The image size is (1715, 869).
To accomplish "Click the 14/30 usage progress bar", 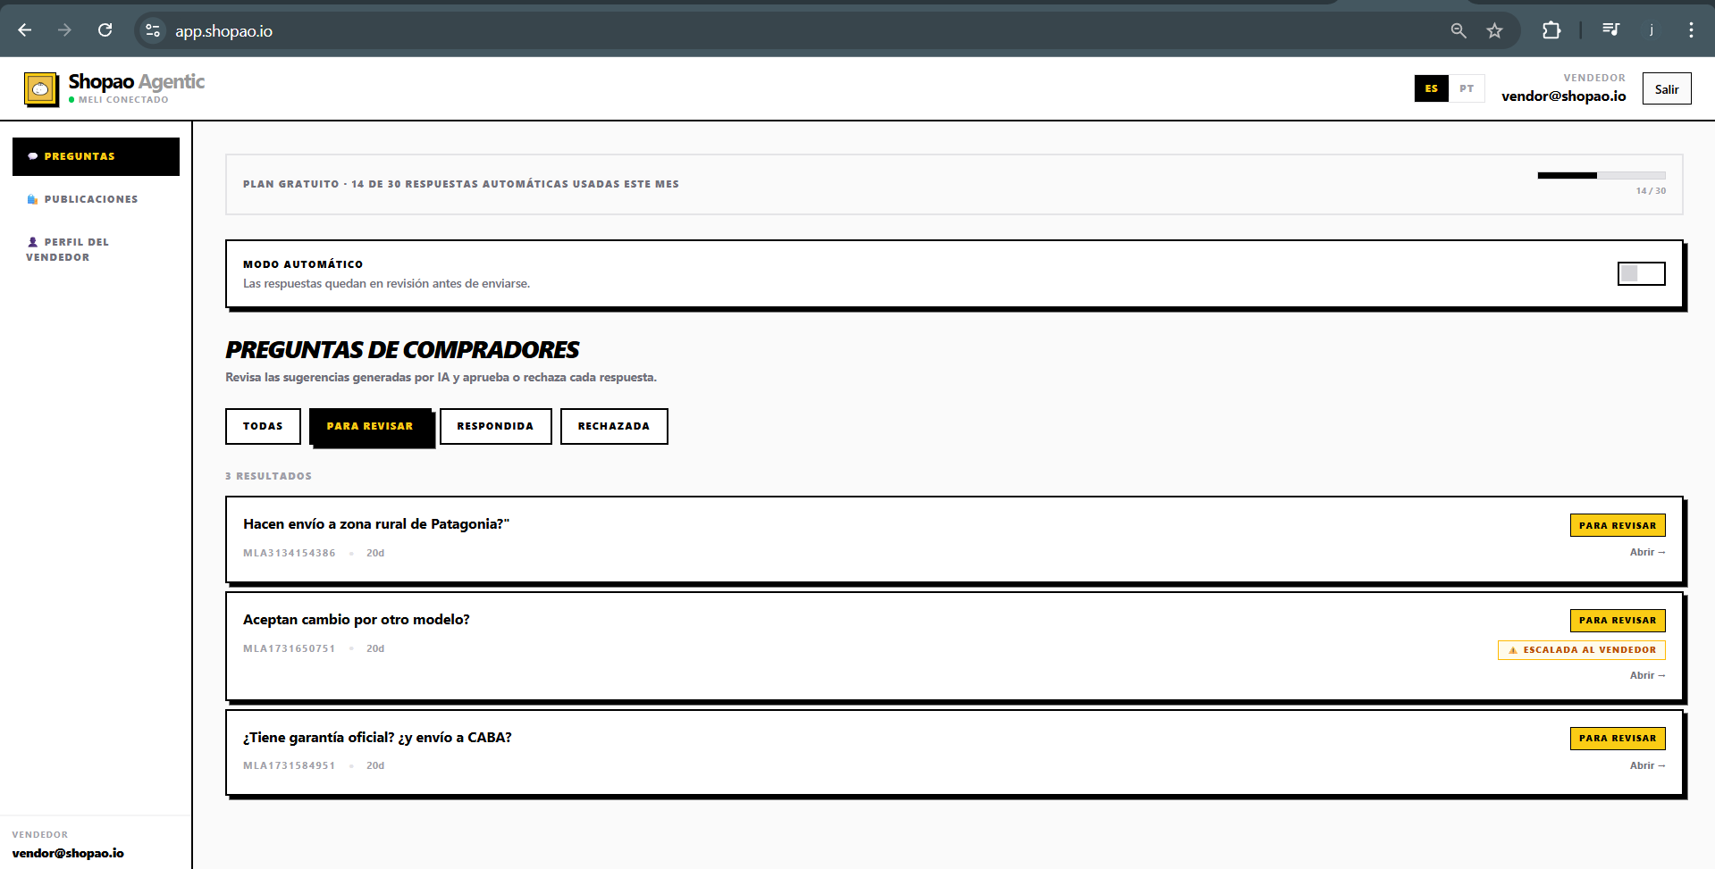I will 1602,175.
